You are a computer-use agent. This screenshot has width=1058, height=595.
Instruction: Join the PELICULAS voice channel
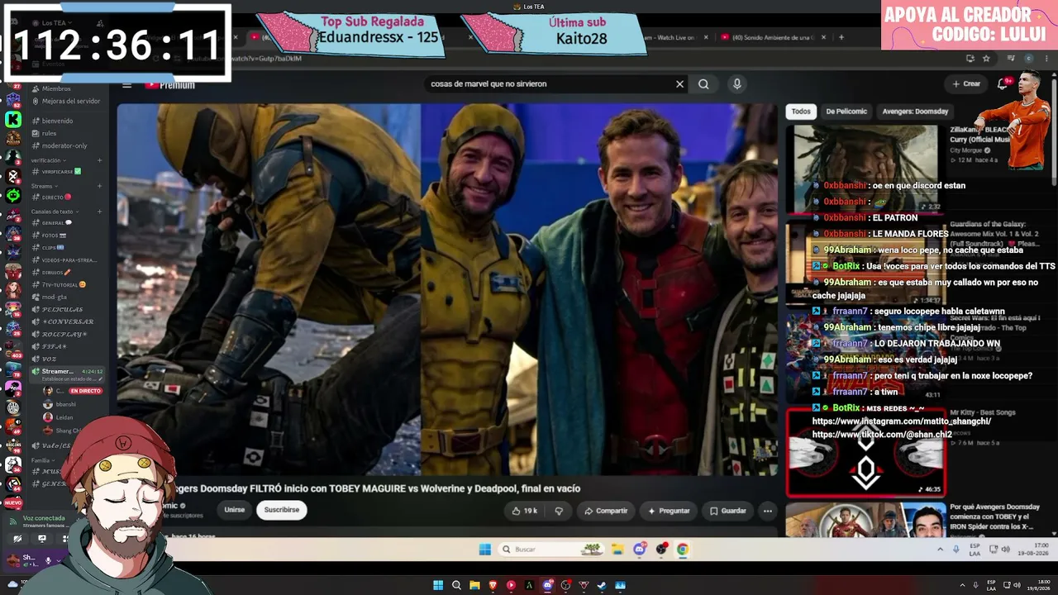62,309
